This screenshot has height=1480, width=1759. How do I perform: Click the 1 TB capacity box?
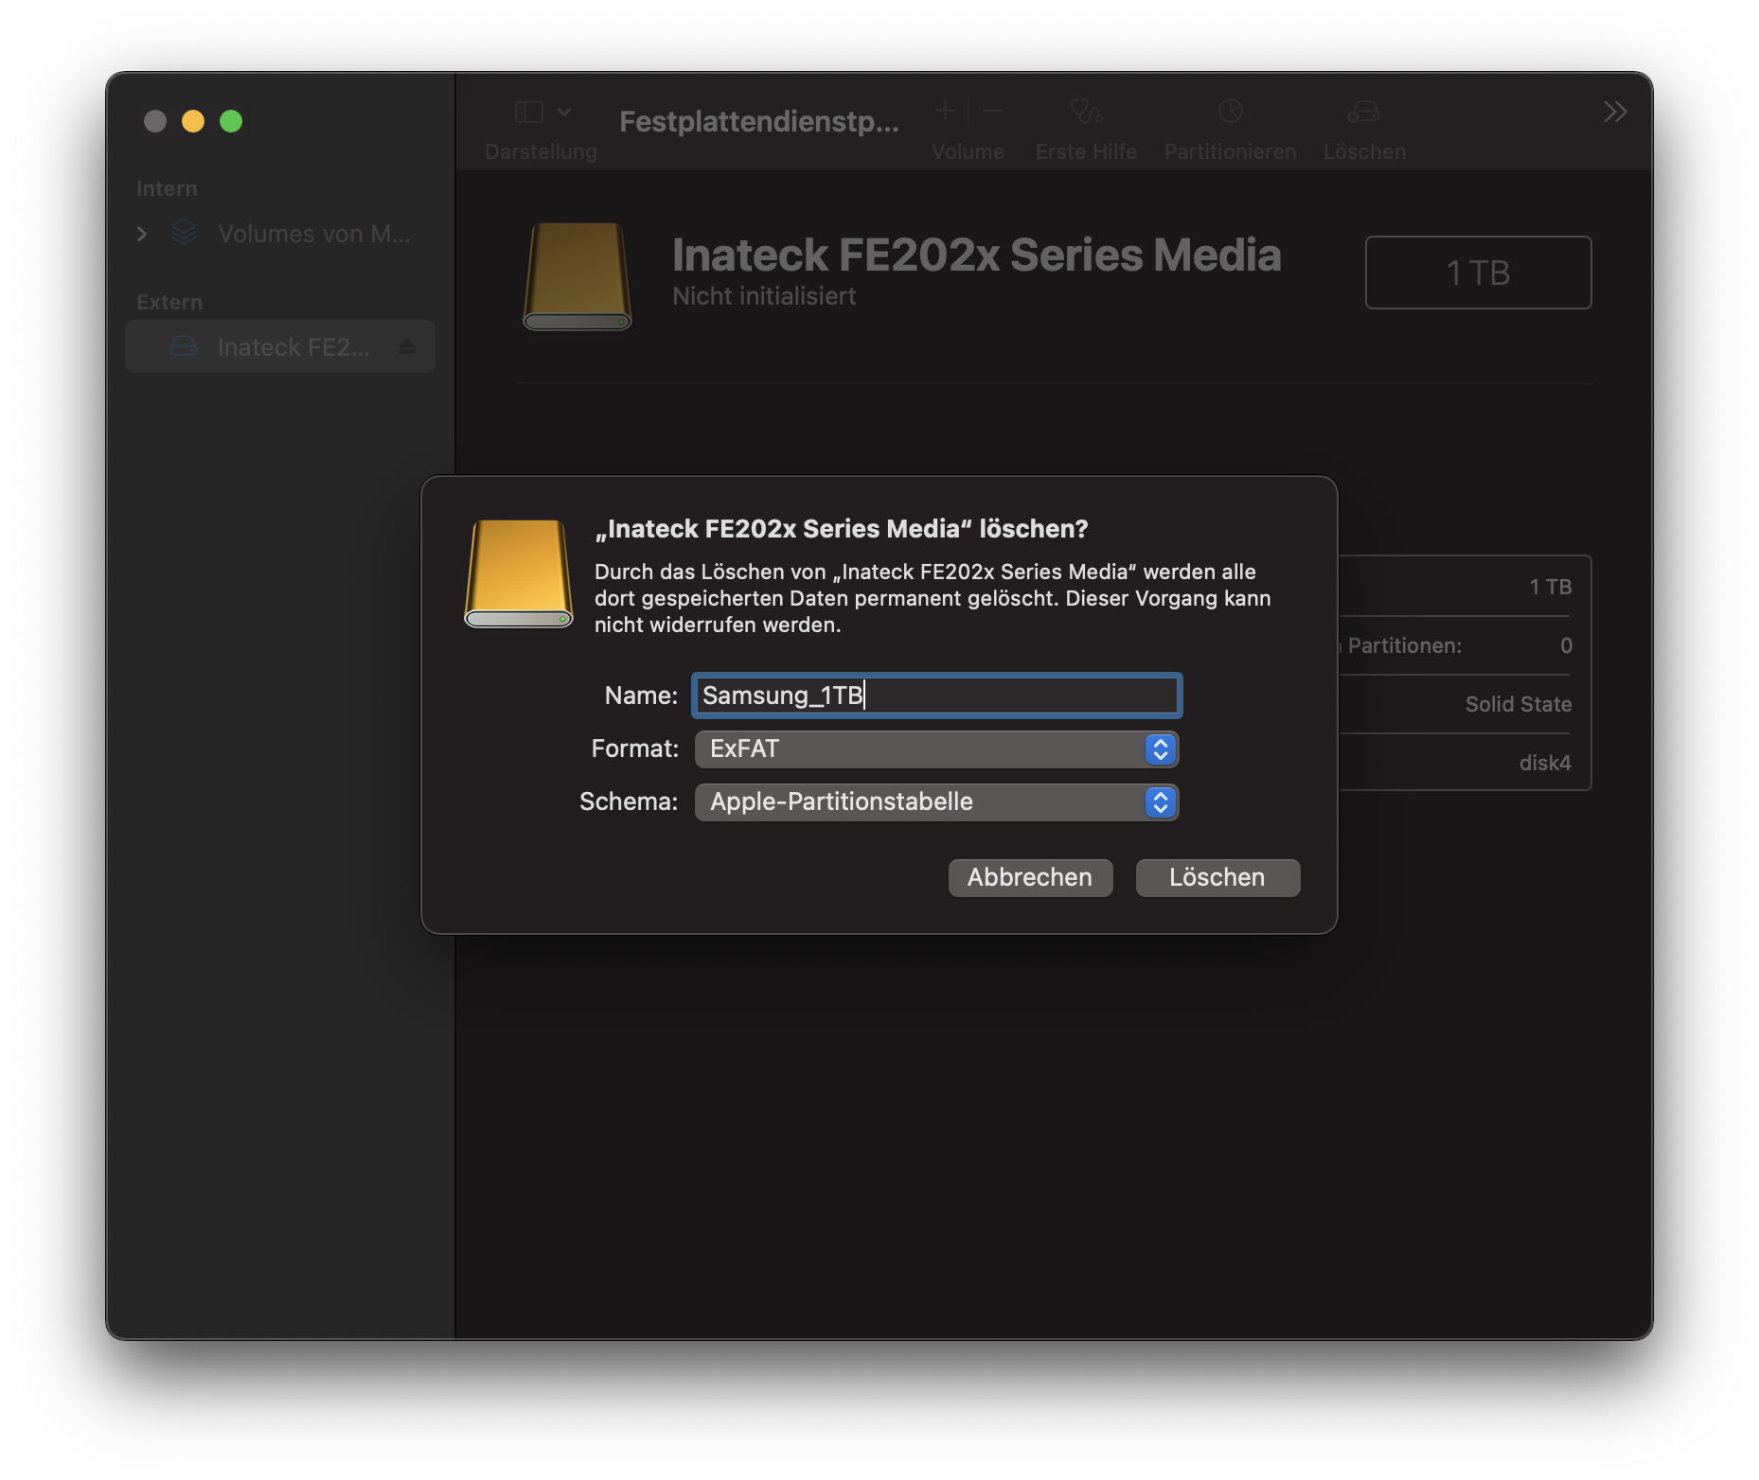pos(1478,273)
